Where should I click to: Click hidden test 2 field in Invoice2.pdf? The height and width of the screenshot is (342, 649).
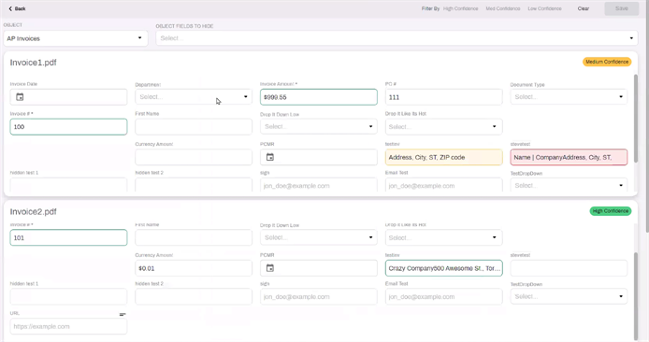click(x=194, y=296)
